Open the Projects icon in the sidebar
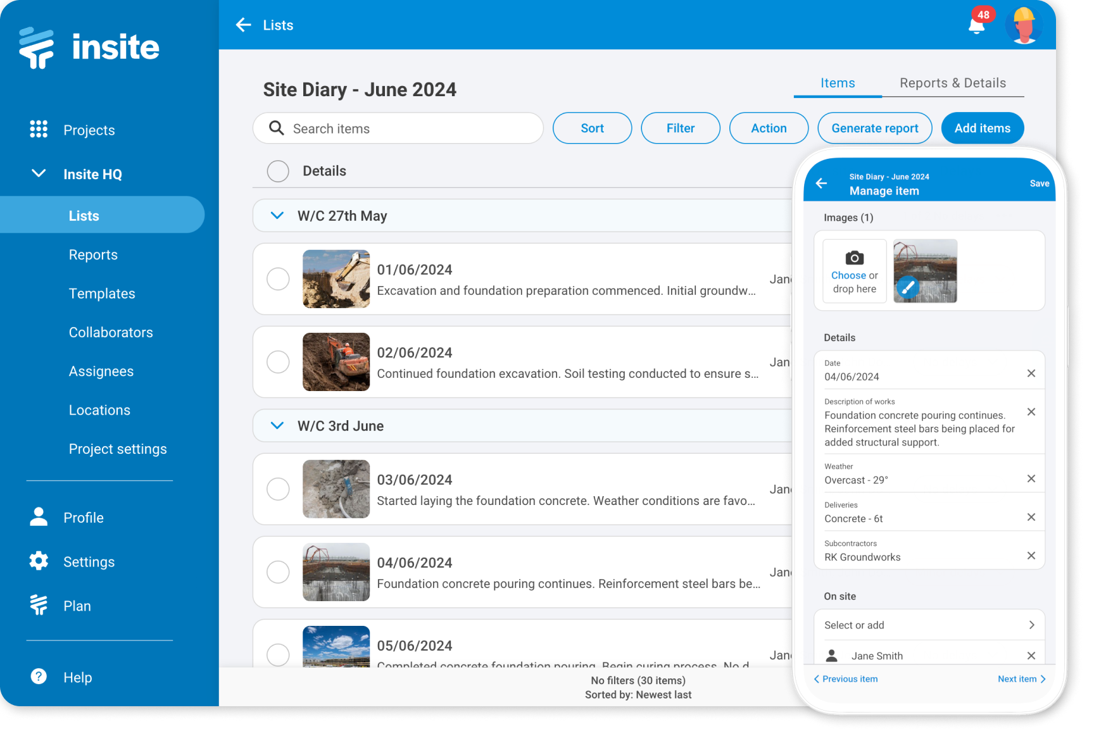Screen dimensions: 1094x729 [39, 129]
